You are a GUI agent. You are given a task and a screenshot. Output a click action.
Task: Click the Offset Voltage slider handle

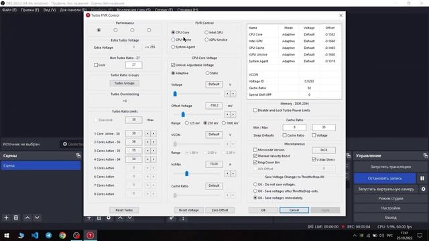(183, 114)
